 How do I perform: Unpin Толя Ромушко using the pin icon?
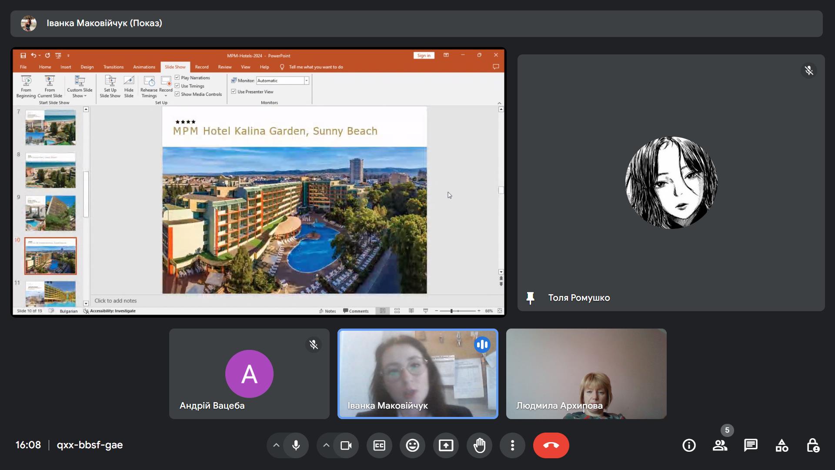click(530, 298)
